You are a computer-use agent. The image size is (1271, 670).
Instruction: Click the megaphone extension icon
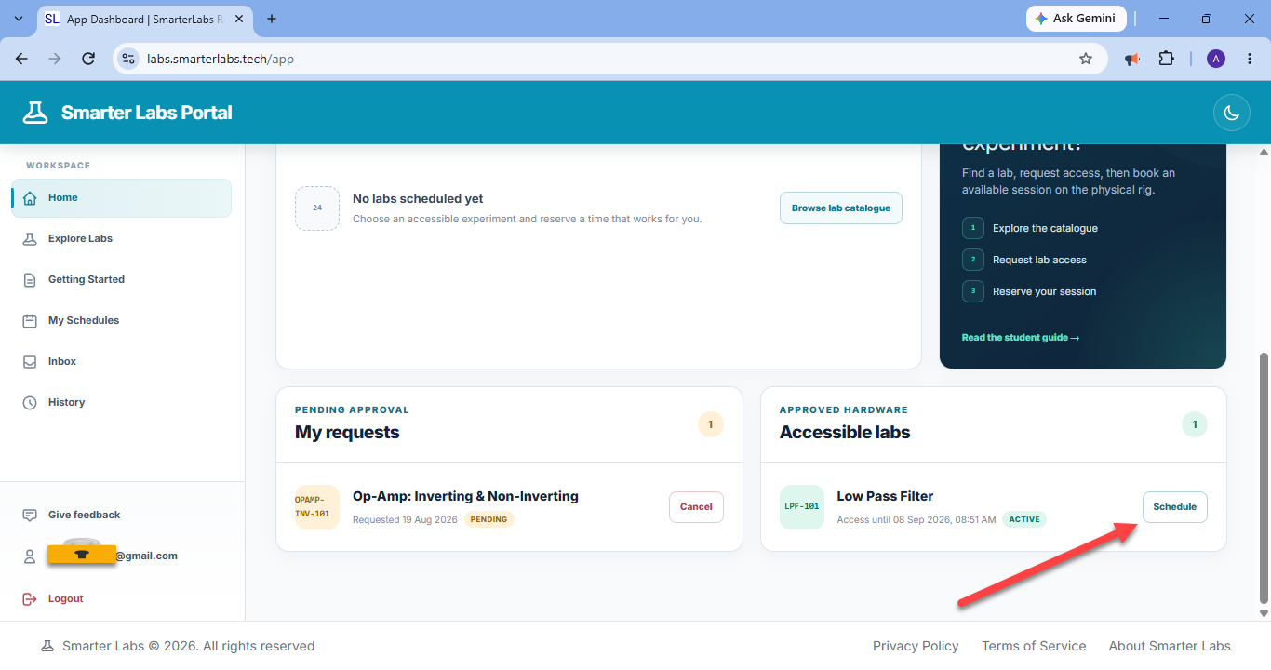pyautogui.click(x=1132, y=59)
